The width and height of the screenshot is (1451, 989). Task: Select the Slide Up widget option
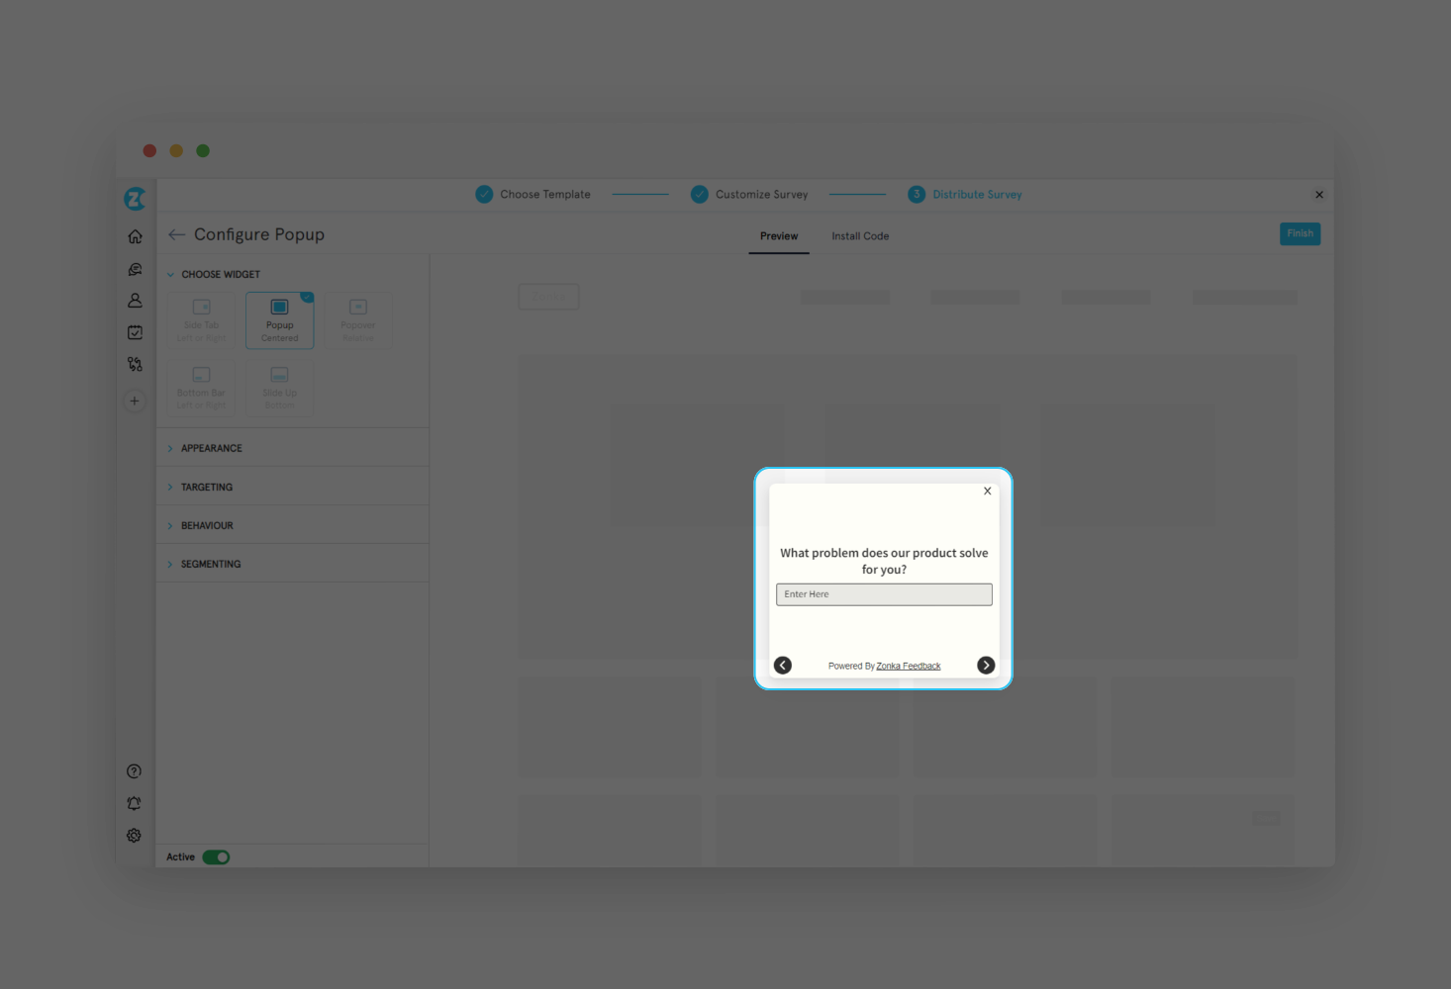[x=279, y=388]
